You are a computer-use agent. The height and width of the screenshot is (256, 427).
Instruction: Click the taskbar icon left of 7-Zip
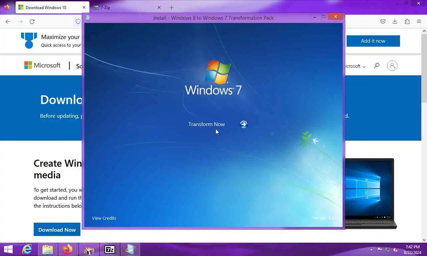89,249
